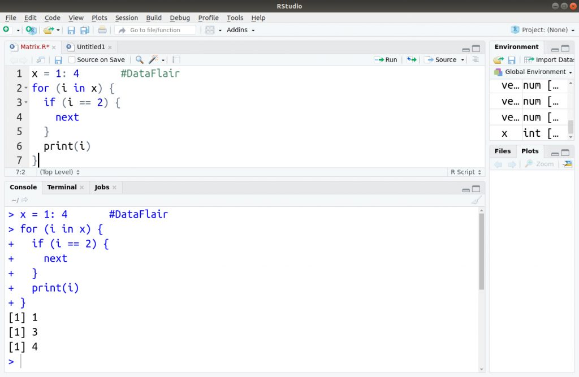The width and height of the screenshot is (579, 377).
Task: Open the Session menu
Action: click(x=126, y=18)
